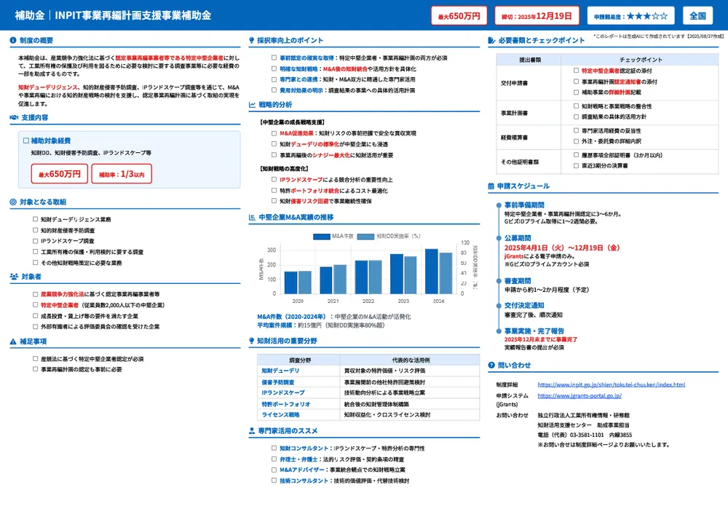Click the 電話(代表)03-3581-1101 contact text
The width and height of the screenshot is (728, 514).
click(585, 435)
